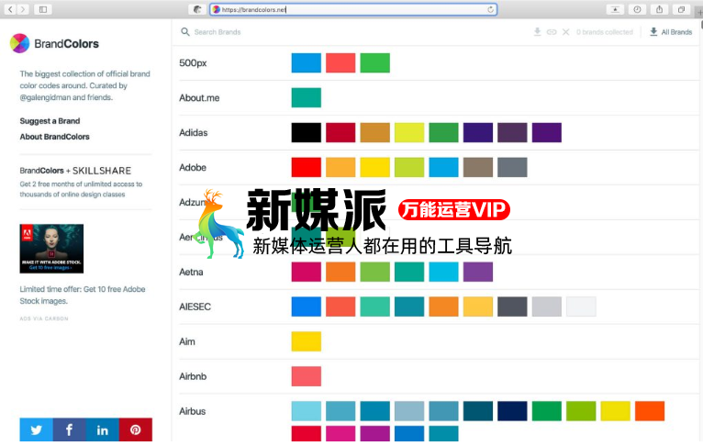Open the Adobe Stock limited time offer text
The height and width of the screenshot is (446, 703).
click(83, 295)
